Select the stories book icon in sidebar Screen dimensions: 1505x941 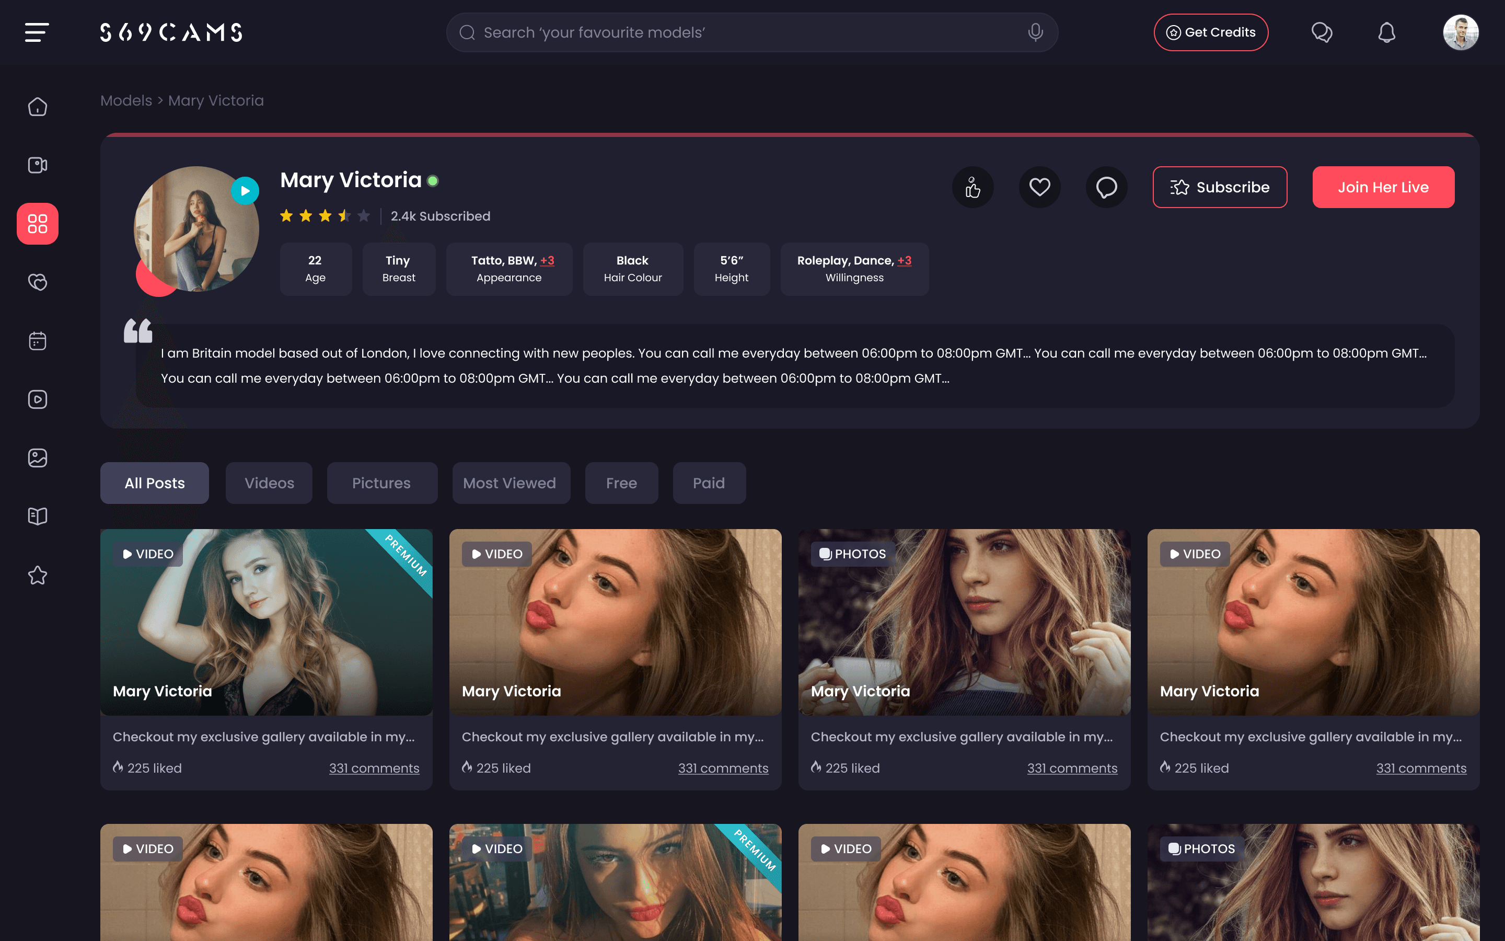point(37,515)
